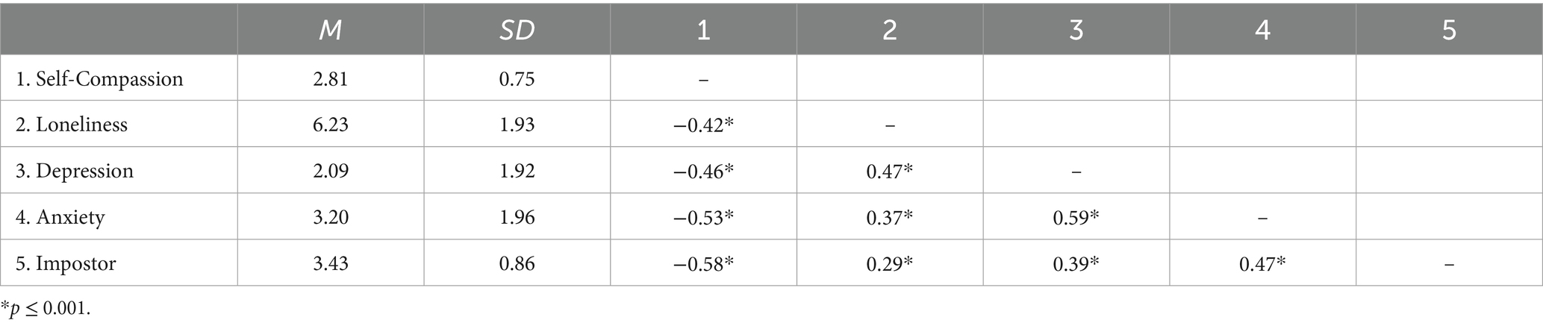The image size is (1543, 326).
Task: Click the p ≤ 0.001 footnote
Action: (46, 309)
